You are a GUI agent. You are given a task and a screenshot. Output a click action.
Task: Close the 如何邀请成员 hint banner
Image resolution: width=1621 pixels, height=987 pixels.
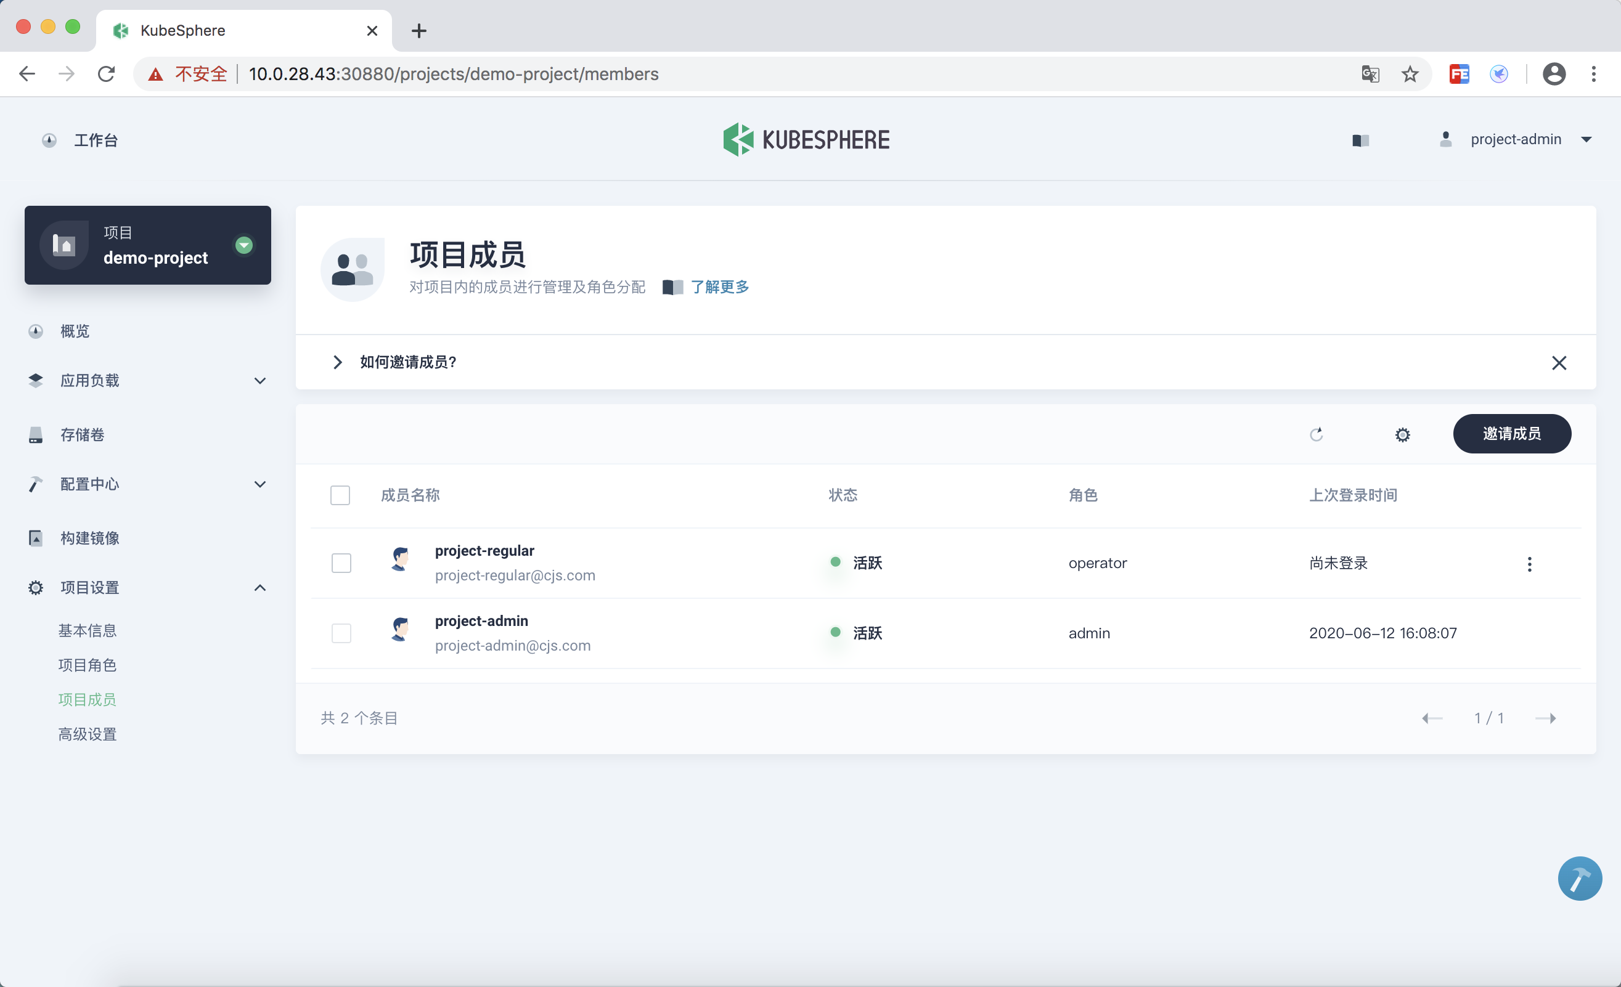[x=1559, y=362]
